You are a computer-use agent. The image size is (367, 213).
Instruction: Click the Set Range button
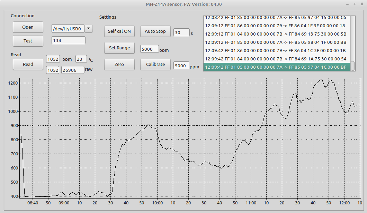119,48
